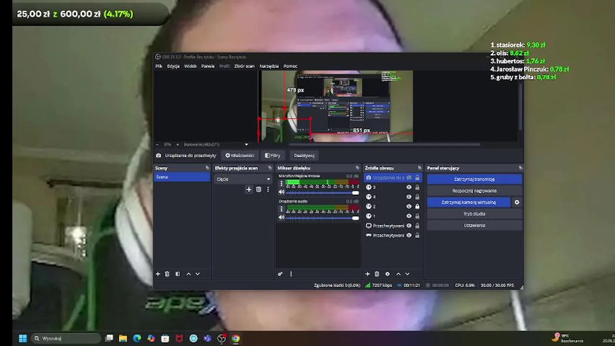
Task: Undock the Efekty przejścia scen panel
Action: pos(270,168)
